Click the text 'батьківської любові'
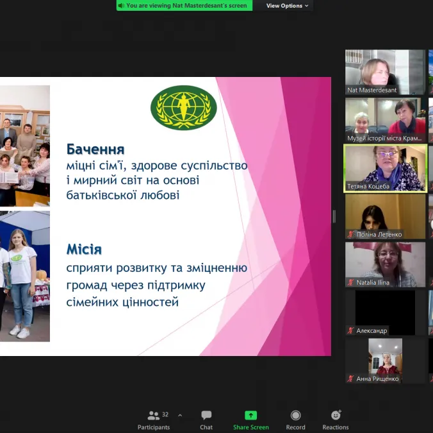 (x=123, y=195)
